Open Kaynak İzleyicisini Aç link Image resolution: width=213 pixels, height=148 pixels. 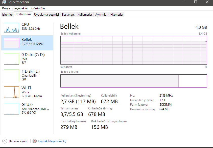coord(52,141)
